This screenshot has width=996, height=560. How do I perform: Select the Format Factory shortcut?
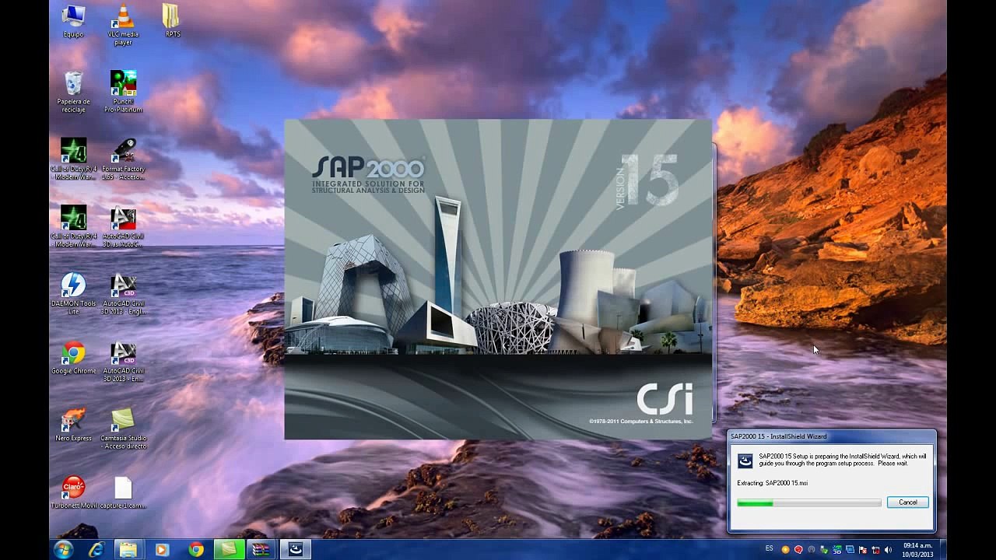point(123,159)
